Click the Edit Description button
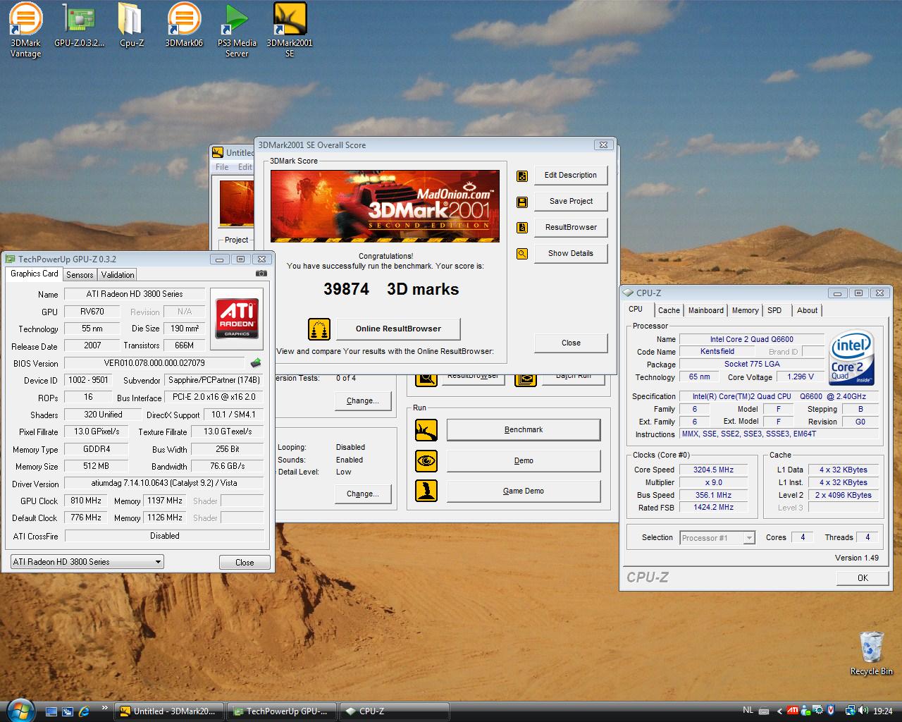 click(571, 176)
